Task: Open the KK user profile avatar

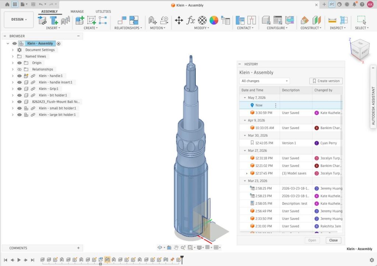Action: pos(370,4)
